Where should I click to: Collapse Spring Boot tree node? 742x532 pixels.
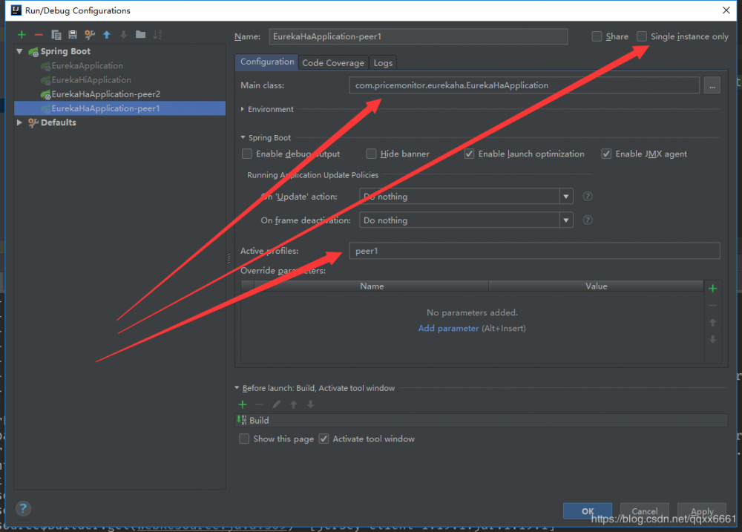pyautogui.click(x=19, y=51)
